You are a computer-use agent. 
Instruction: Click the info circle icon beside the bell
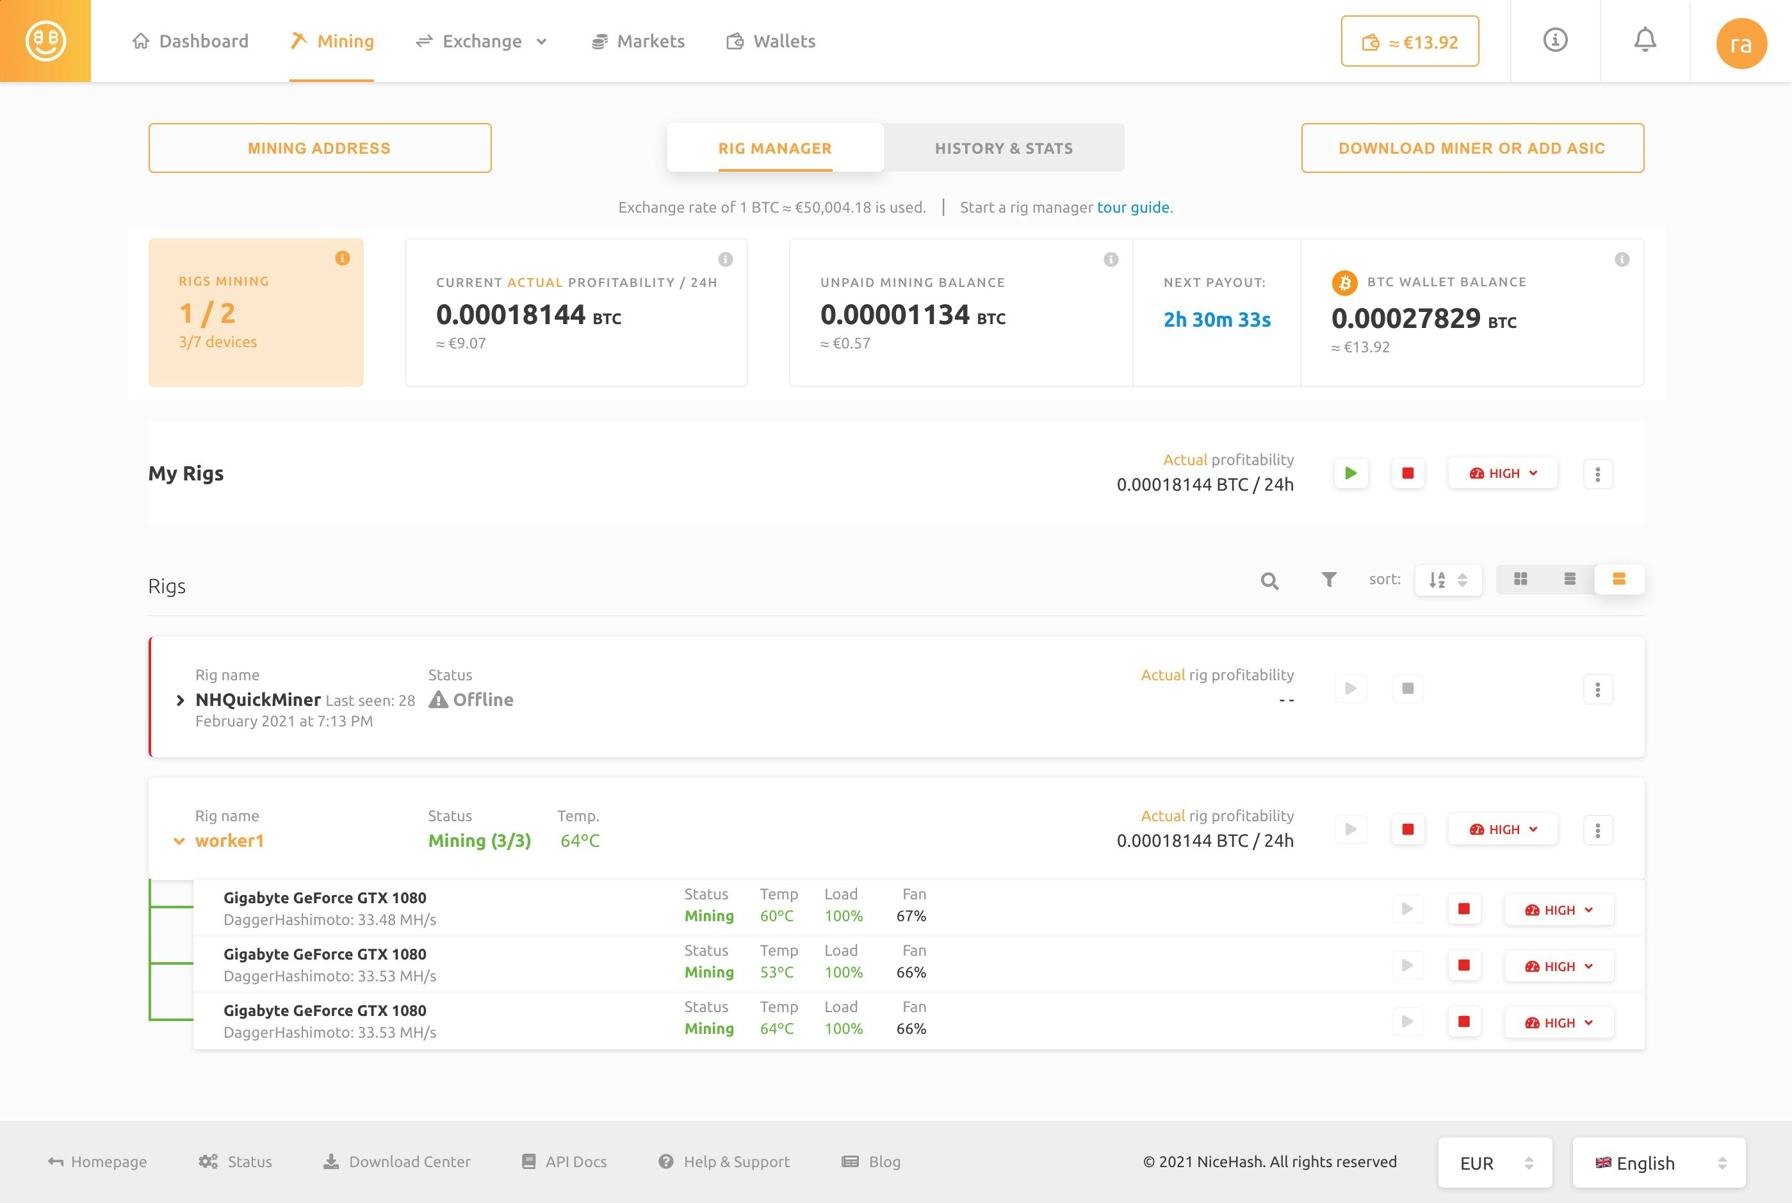1554,40
